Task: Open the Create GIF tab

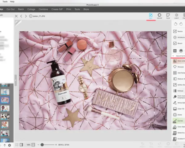Action: 57,9
